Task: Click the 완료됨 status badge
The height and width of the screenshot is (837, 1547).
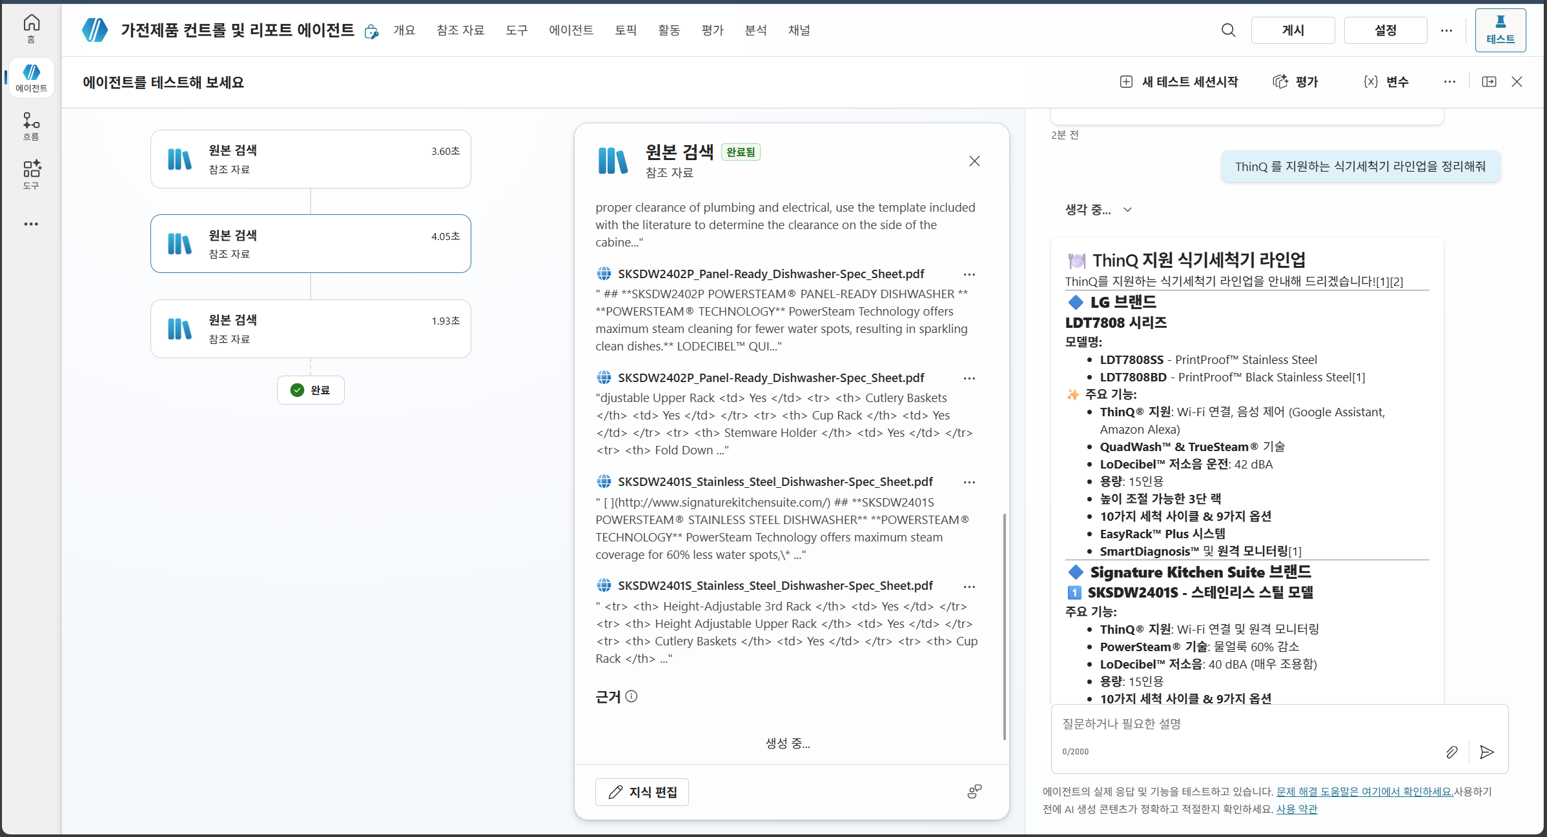Action: click(741, 152)
